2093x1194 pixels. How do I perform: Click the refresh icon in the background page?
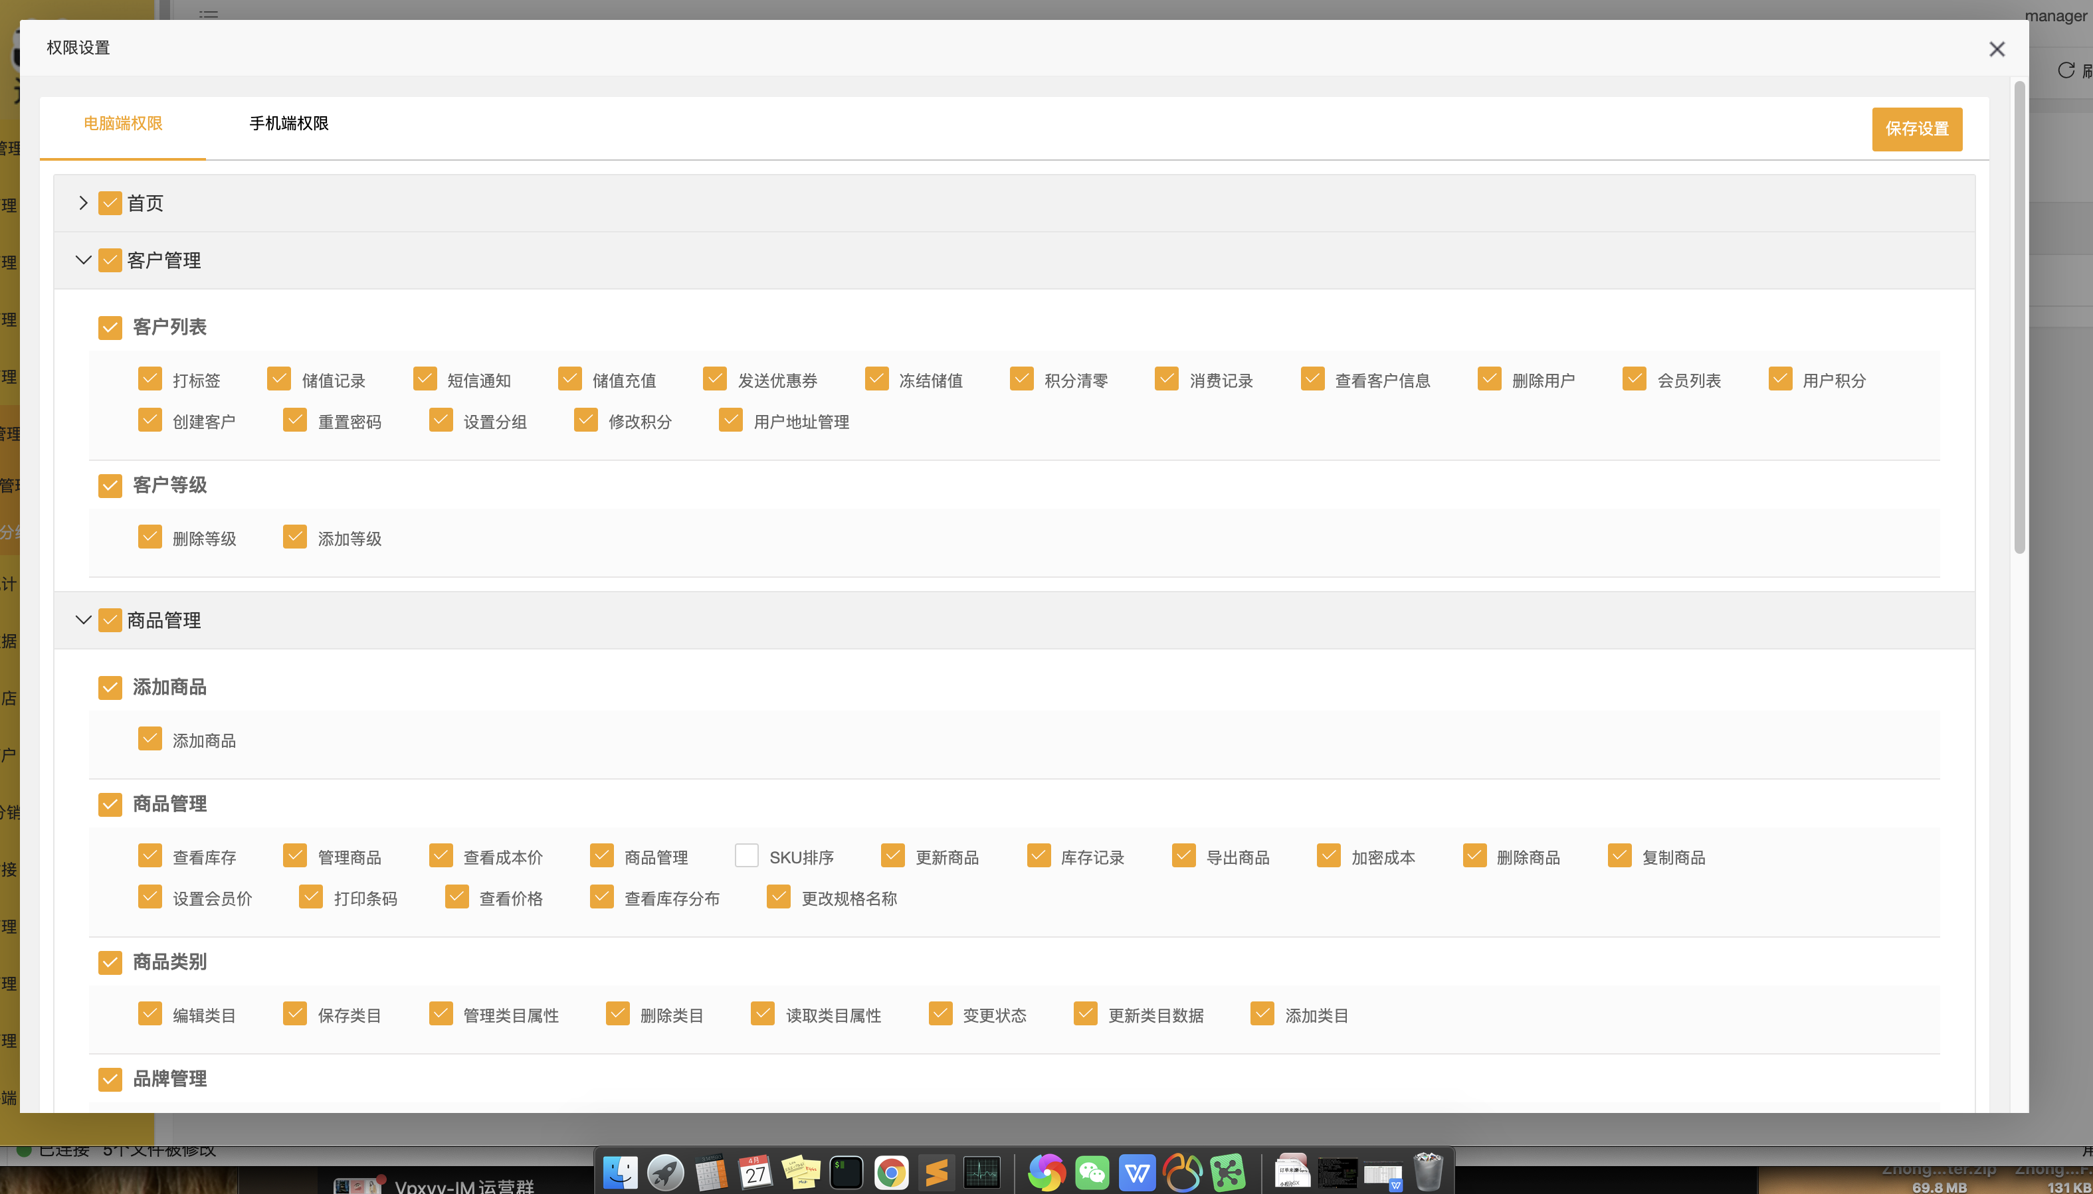pos(2066,70)
